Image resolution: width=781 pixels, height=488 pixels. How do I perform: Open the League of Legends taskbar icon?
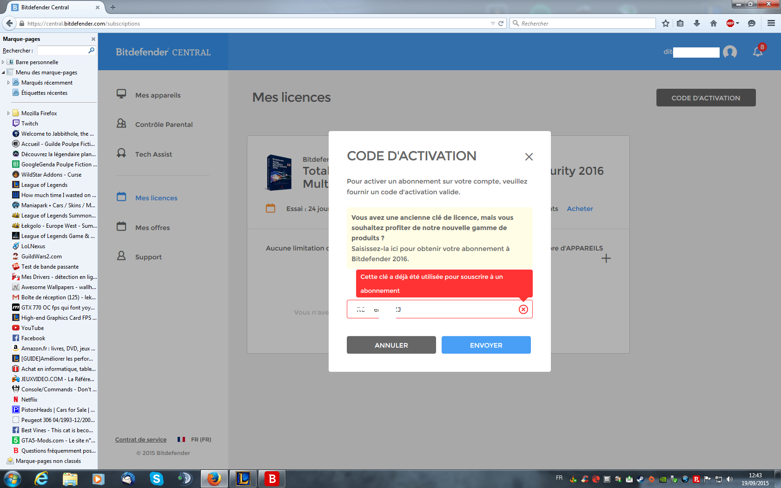(x=243, y=479)
